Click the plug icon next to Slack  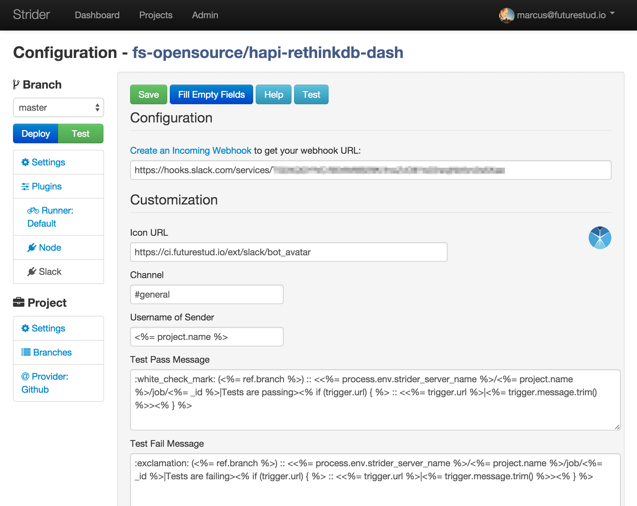(x=32, y=272)
